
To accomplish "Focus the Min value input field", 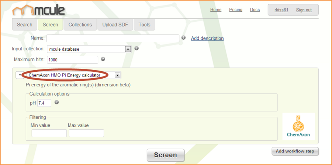I will [x=49, y=133].
